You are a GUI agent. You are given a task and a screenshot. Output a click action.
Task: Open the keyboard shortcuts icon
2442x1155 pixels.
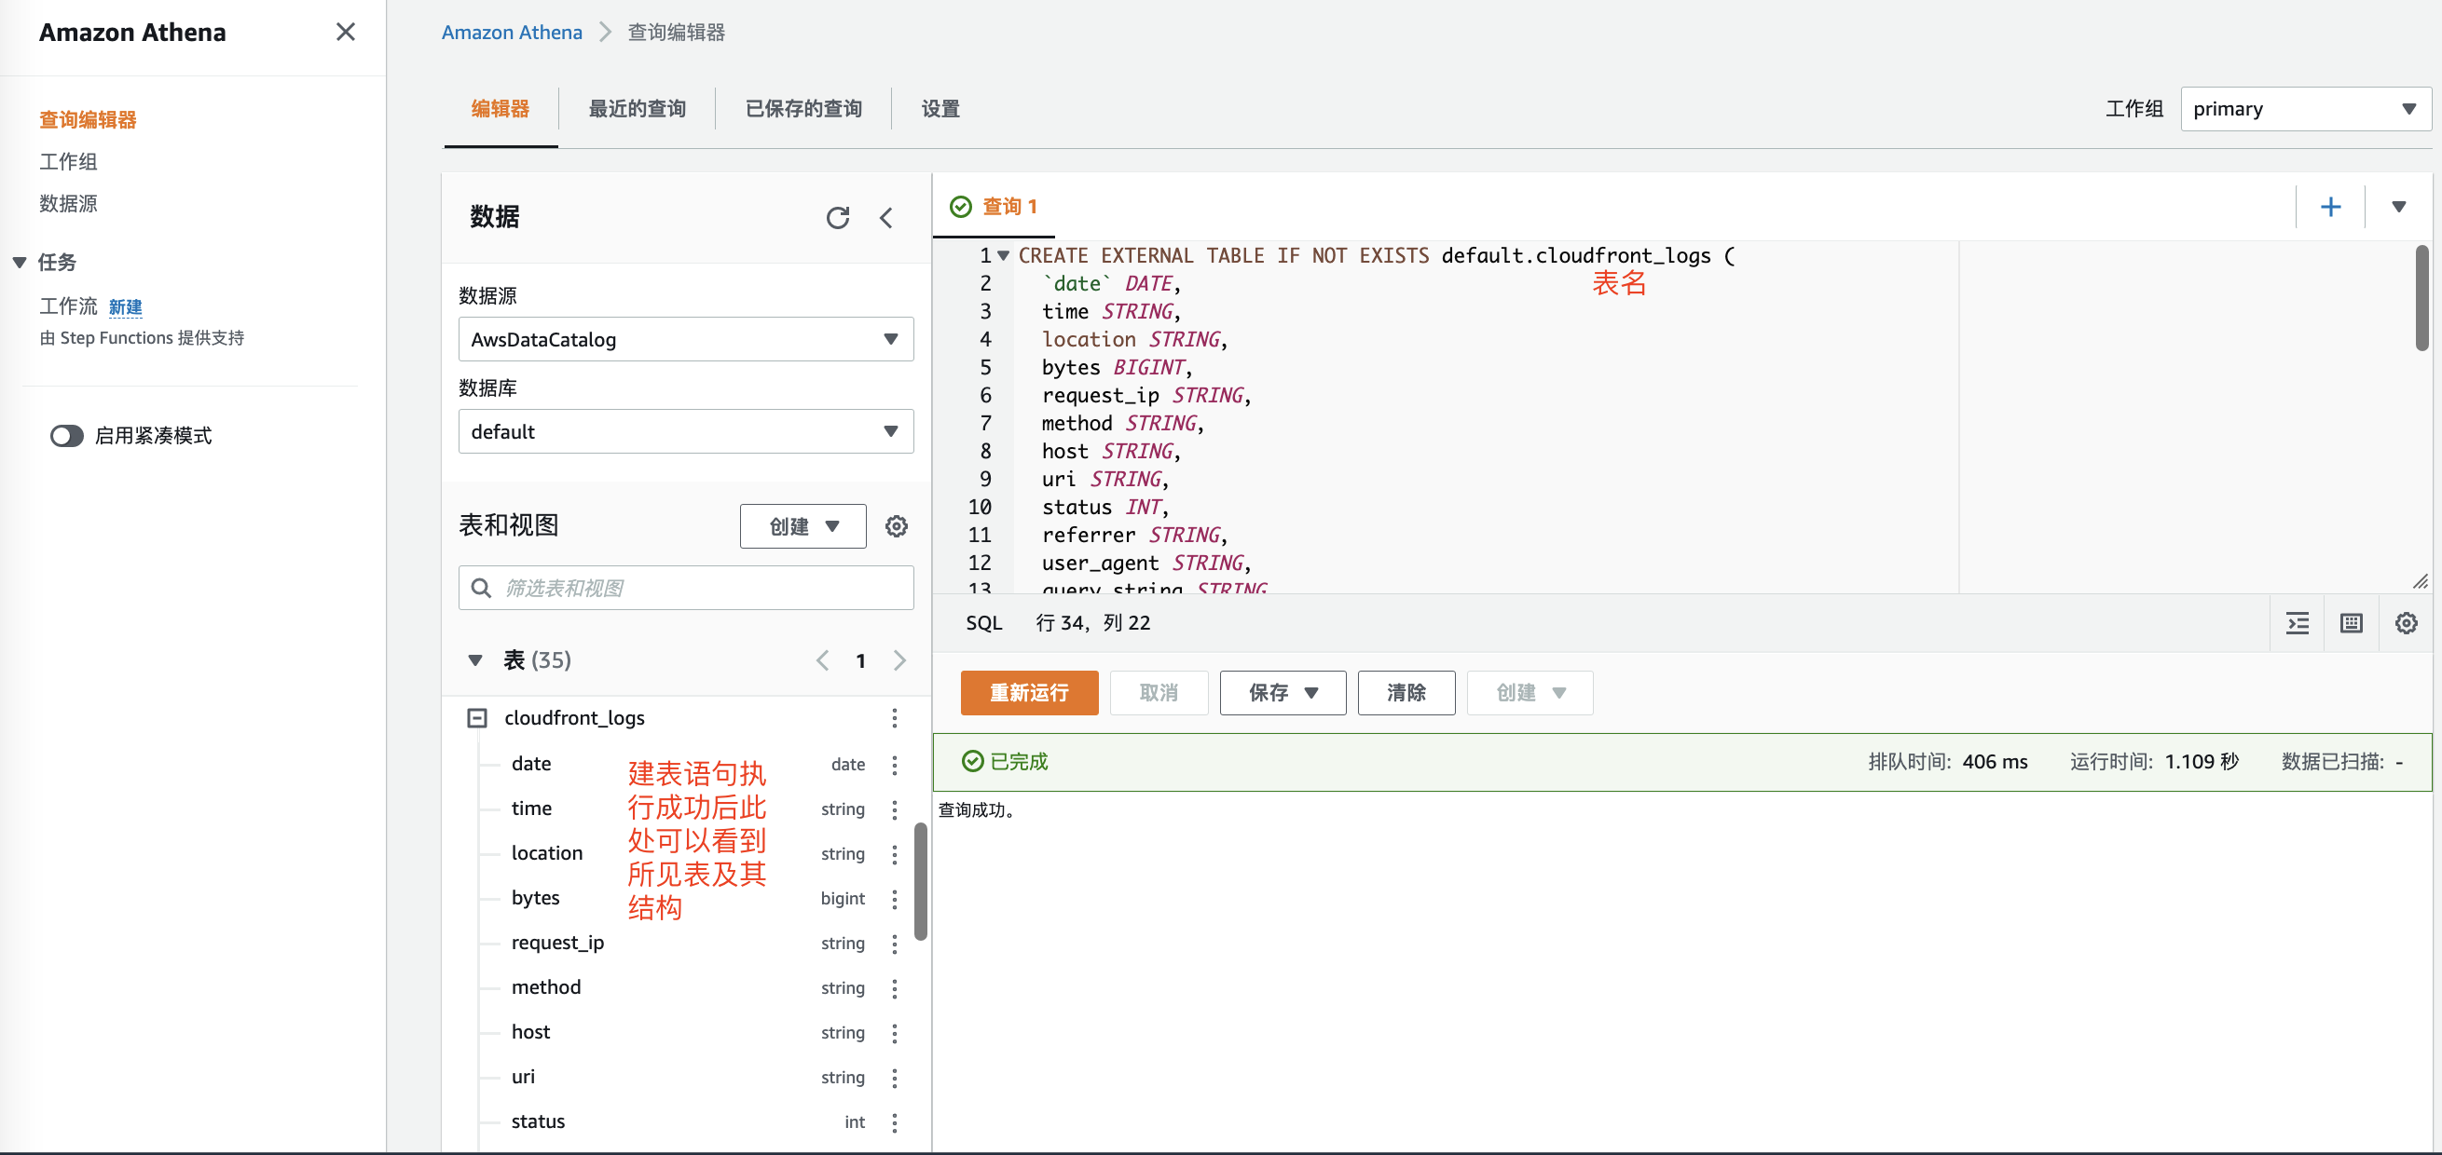click(2351, 623)
